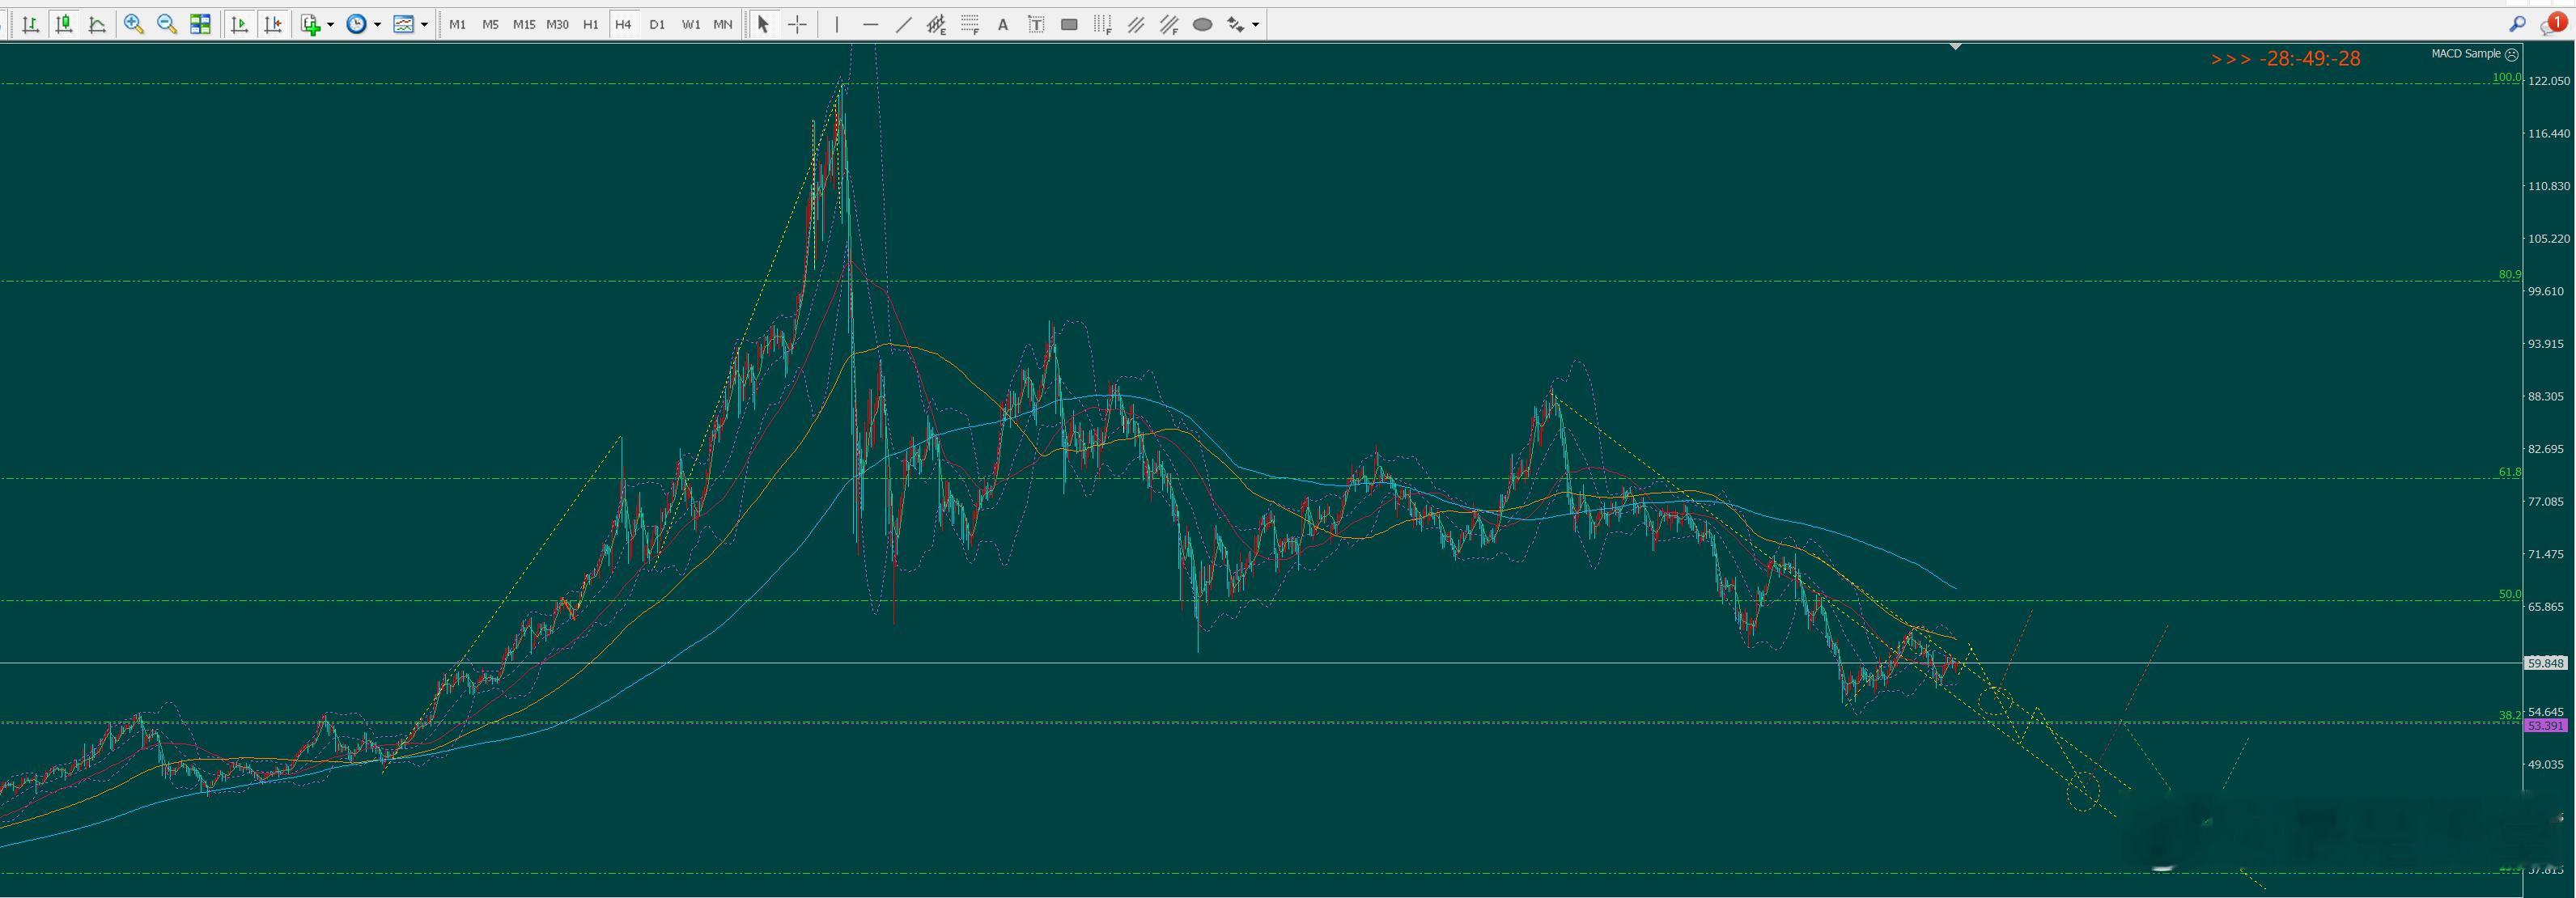Expand the periods dropdown arrow beside the clock
The image size is (2576, 898).
click(x=378, y=24)
